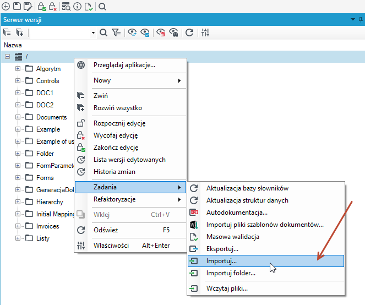Click the collapse all icon in the panel toolbar
The height and width of the screenshot is (305, 365).
(x=7, y=32)
